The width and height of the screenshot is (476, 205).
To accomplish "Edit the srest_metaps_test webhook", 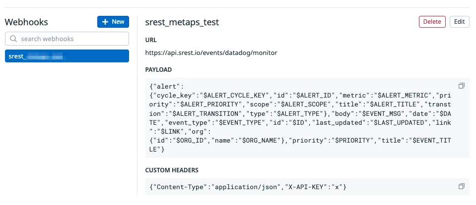I will 459,22.
